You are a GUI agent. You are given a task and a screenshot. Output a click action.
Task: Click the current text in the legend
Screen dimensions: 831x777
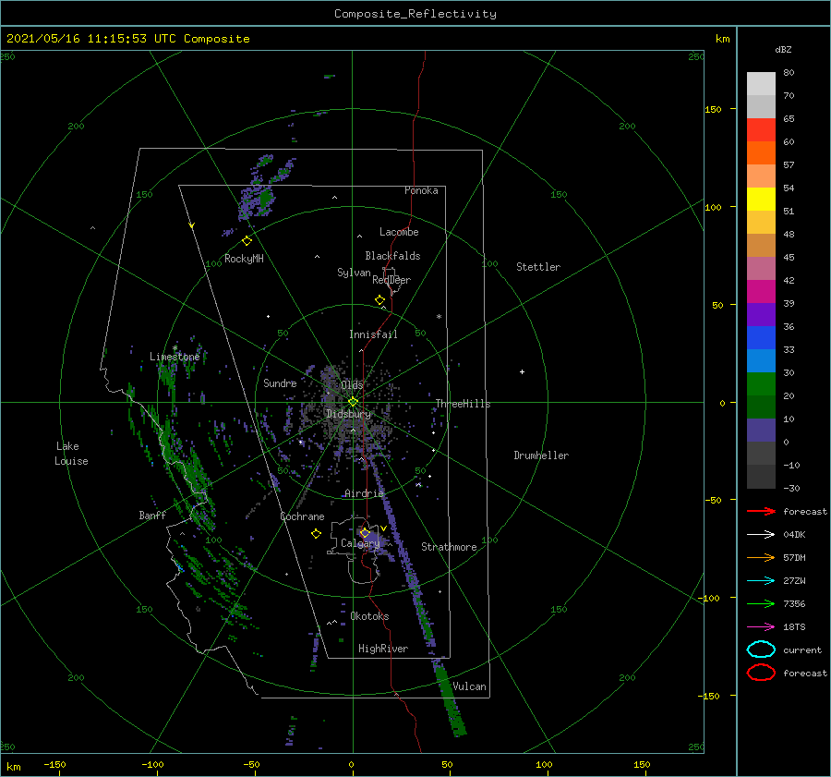coord(802,650)
